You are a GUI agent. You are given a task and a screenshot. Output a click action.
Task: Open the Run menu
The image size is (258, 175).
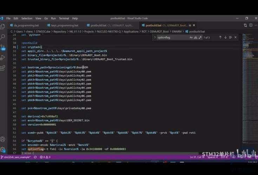[x=53, y=18]
